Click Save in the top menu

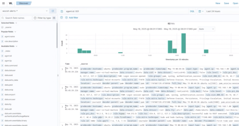coord(226,3)
